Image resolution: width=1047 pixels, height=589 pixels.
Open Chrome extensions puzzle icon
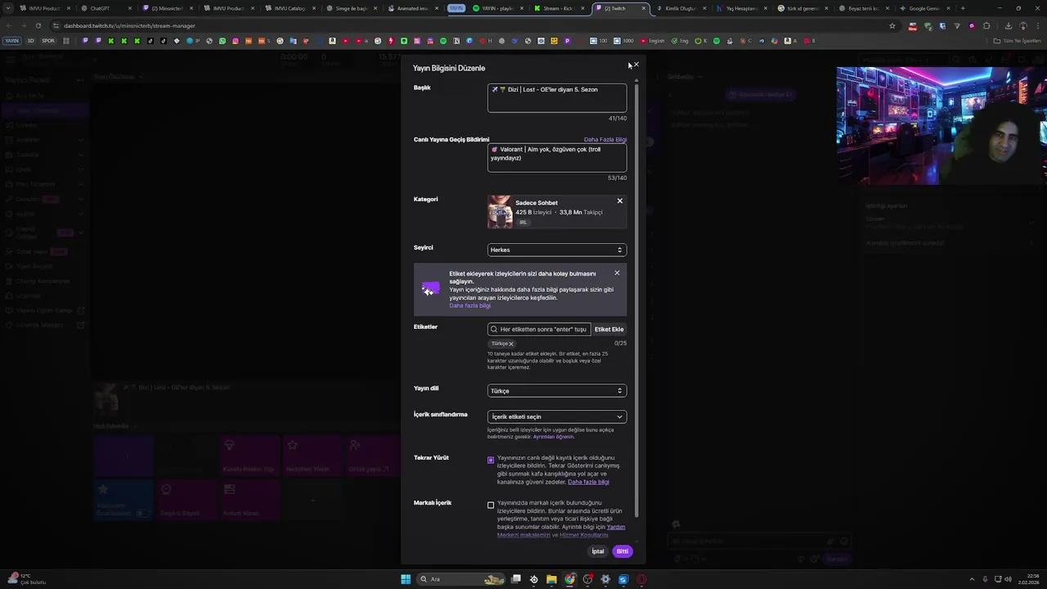[x=986, y=25]
